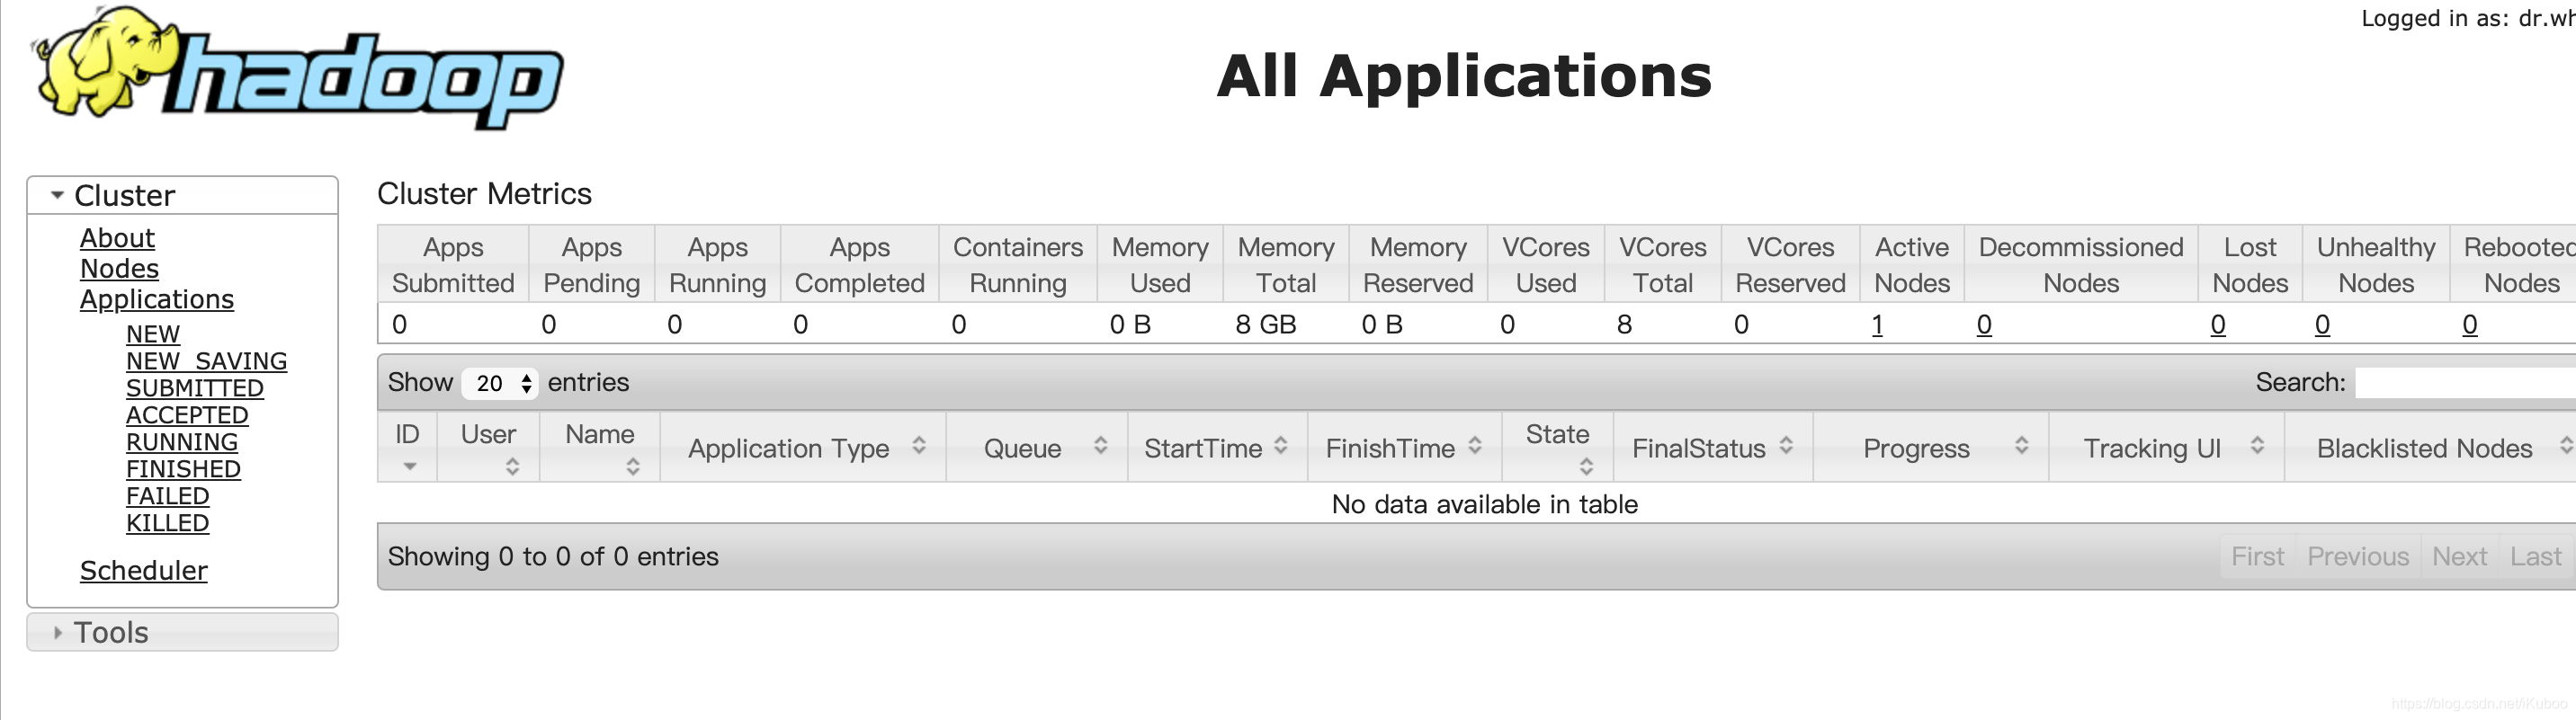This screenshot has height=720, width=2576.
Task: Click the Search input field
Action: [2465, 383]
